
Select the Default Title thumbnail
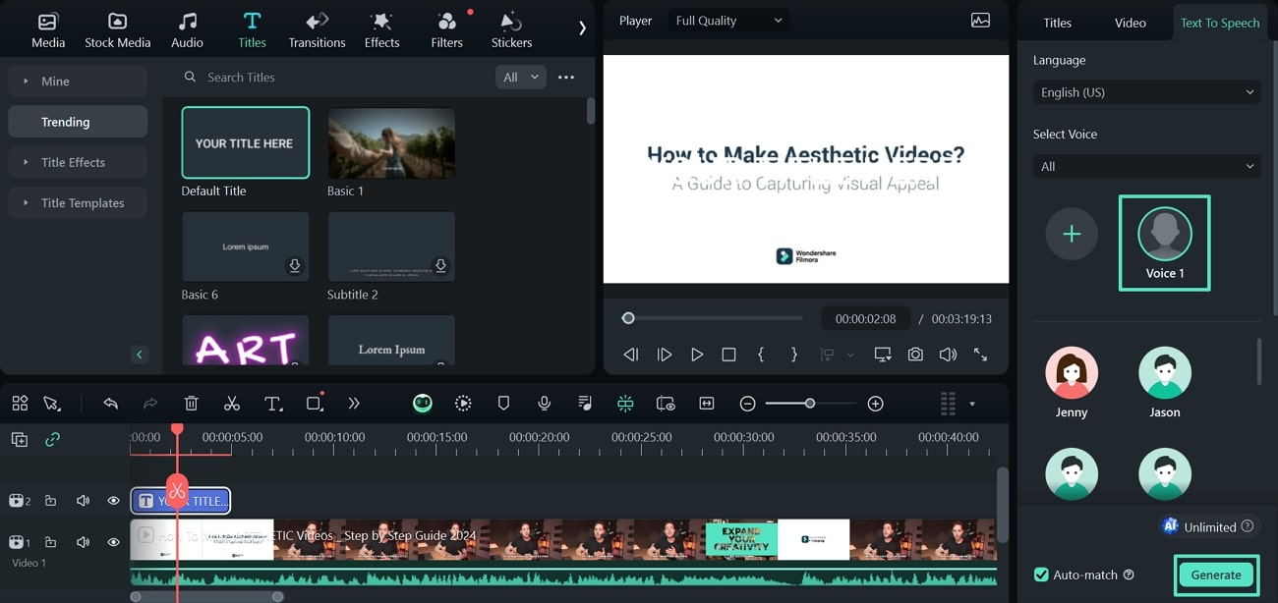(x=246, y=142)
